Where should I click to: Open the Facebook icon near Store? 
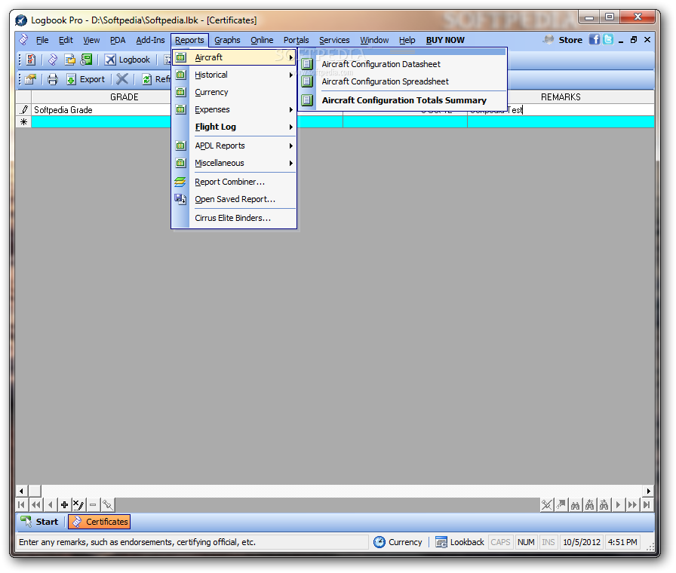pos(595,40)
